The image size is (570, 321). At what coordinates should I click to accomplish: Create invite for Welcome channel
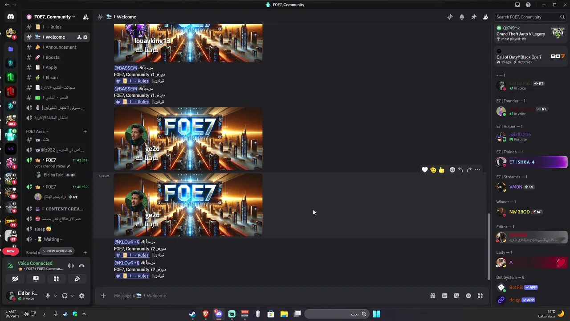tap(79, 37)
